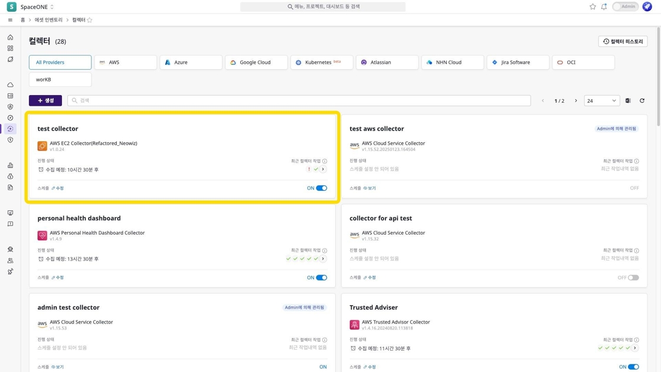Screen dimensions: 661x372
Task: Open 컬렉터 히스토리 collector history
Action: (x=623, y=41)
